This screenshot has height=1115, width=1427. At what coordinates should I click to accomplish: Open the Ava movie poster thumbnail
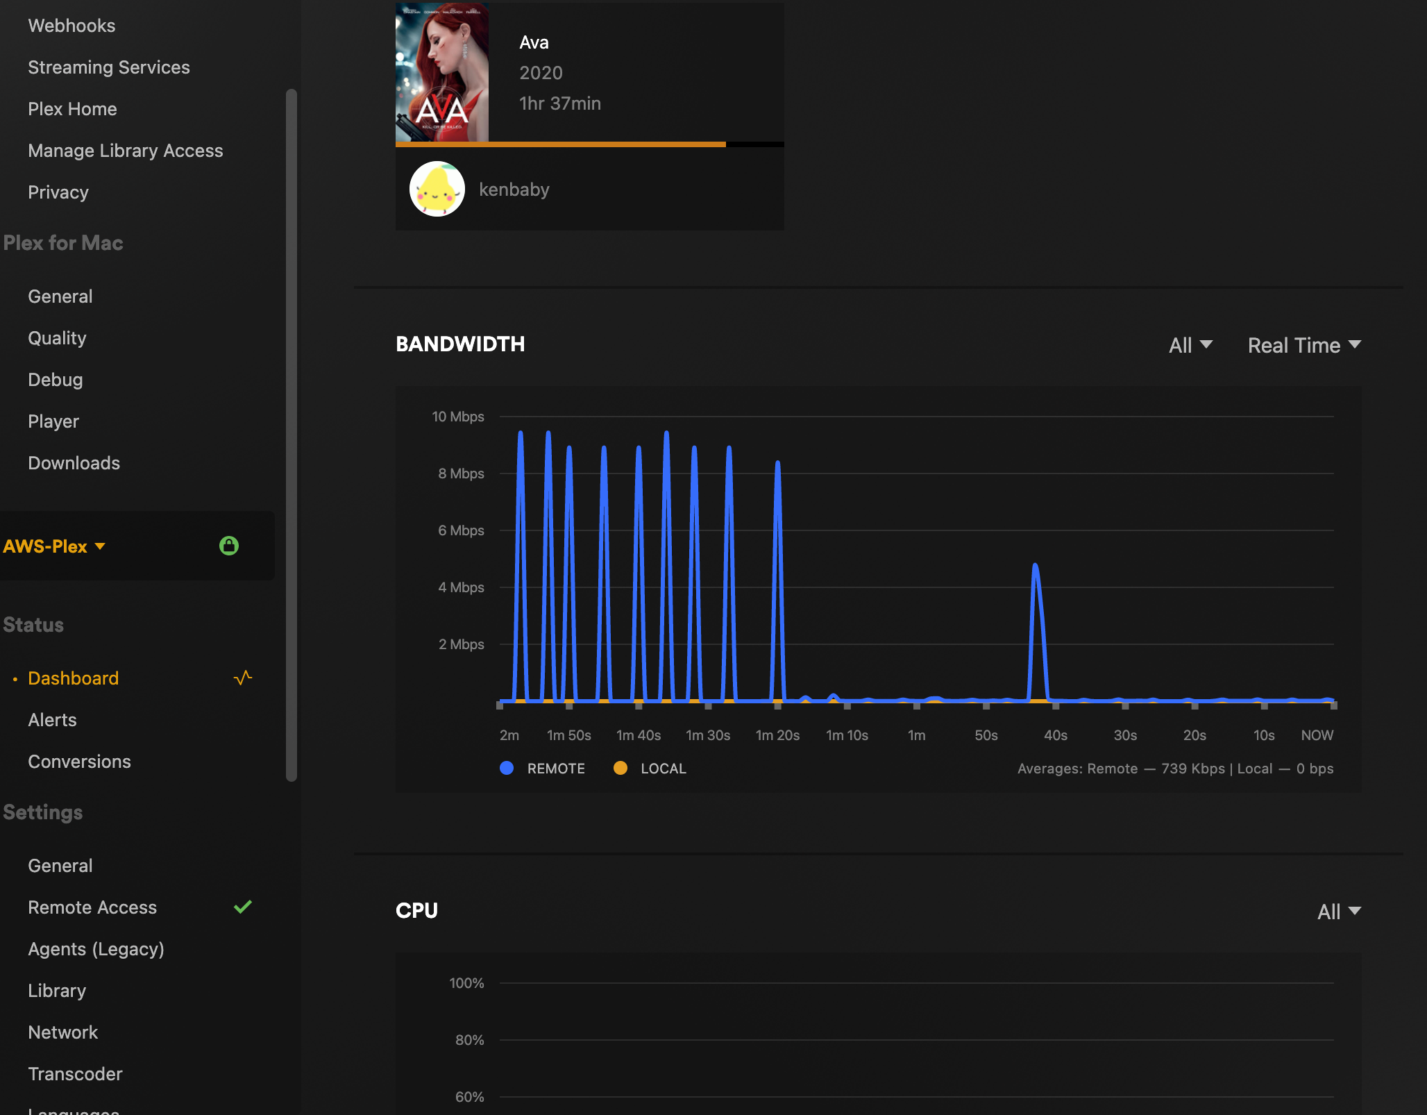point(442,72)
